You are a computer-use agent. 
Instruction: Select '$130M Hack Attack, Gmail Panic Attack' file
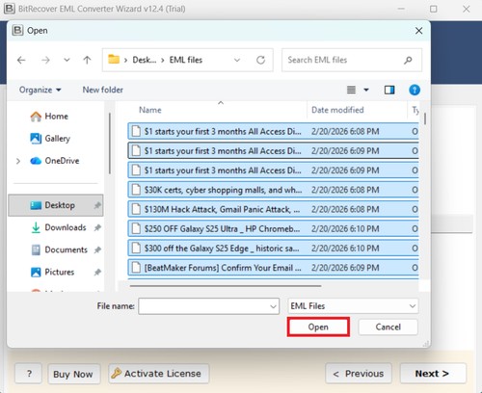(x=273, y=209)
